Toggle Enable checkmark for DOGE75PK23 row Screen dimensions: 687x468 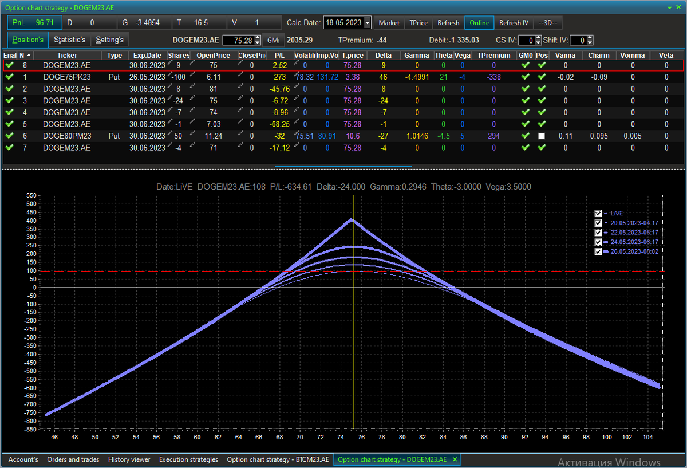pos(9,77)
